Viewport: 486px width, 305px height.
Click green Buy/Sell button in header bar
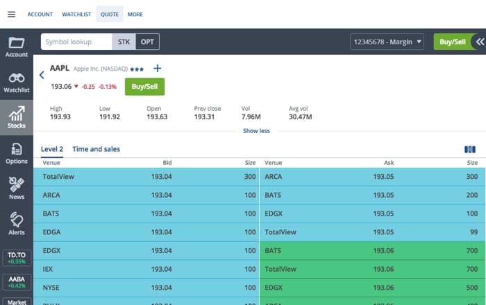[453, 42]
